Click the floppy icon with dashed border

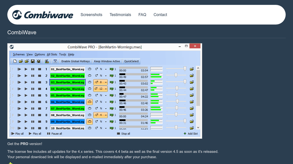pyautogui.click(x=39, y=61)
